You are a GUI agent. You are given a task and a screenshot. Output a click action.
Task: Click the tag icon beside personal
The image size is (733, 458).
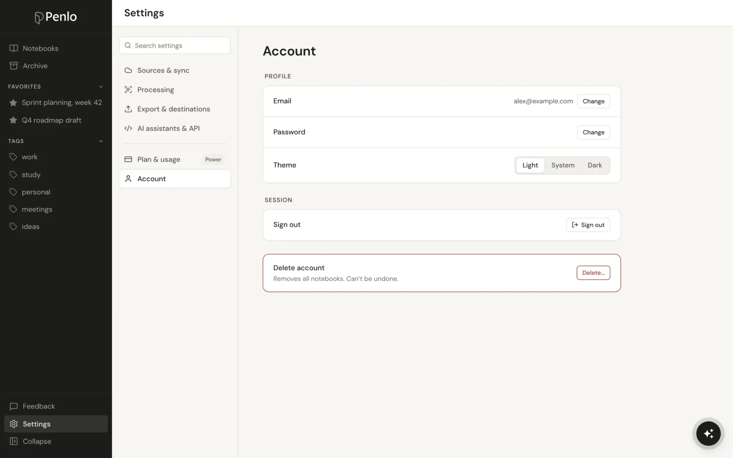click(13, 192)
